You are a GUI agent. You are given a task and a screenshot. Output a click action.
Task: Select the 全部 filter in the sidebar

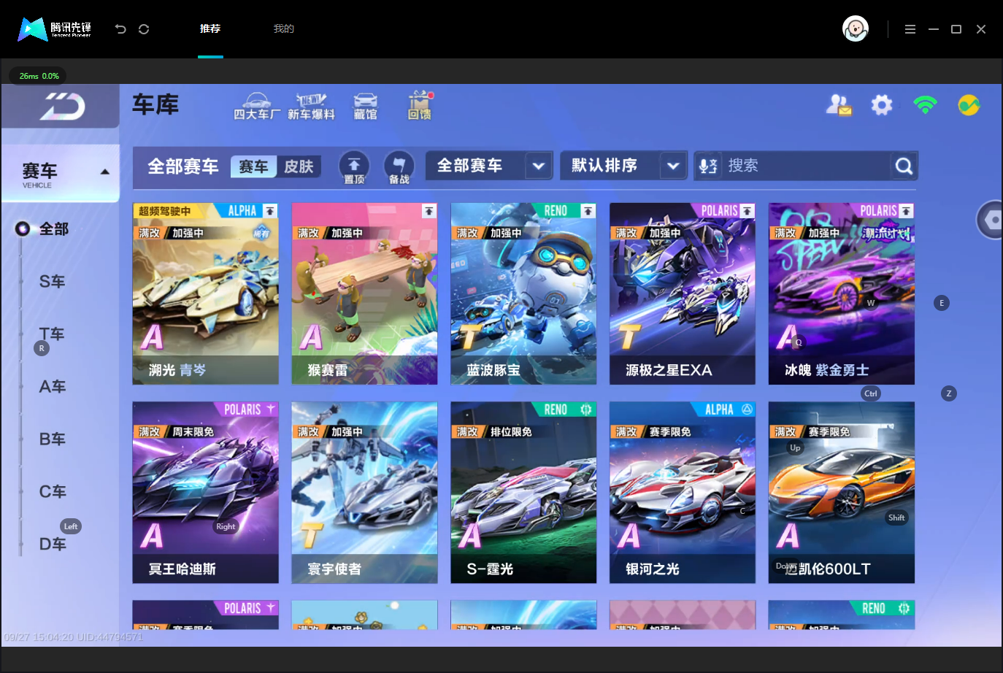53,229
